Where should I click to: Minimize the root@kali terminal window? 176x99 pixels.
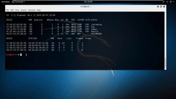coord(158,7)
